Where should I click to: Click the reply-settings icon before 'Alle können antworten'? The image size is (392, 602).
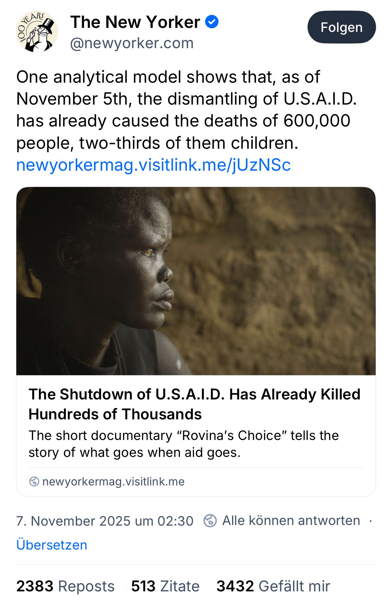(x=210, y=520)
